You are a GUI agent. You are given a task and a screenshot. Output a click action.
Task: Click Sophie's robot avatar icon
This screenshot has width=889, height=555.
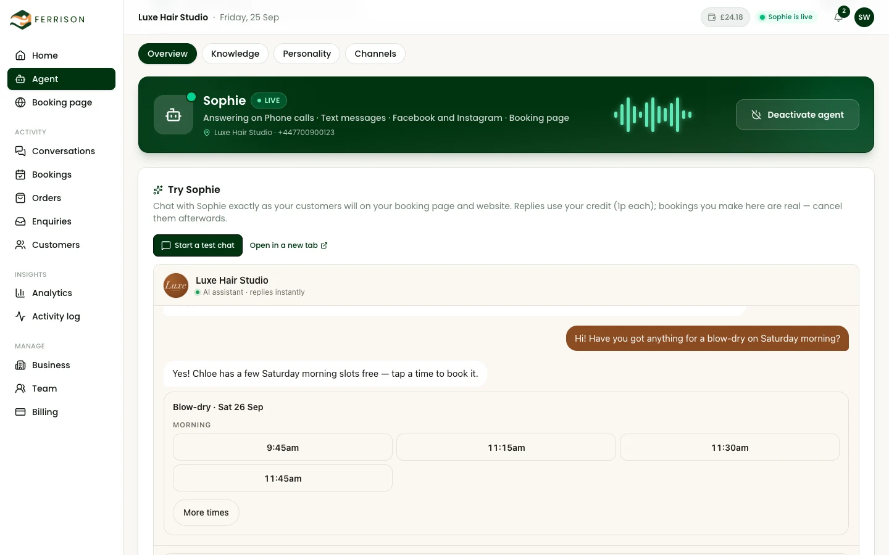tap(173, 115)
